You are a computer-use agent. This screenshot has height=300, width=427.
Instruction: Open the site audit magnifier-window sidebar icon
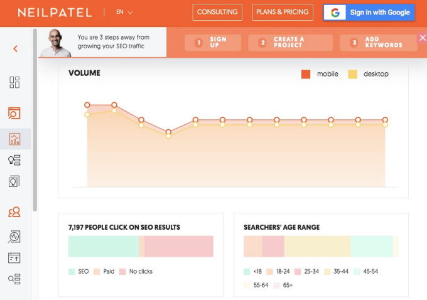(x=14, y=113)
